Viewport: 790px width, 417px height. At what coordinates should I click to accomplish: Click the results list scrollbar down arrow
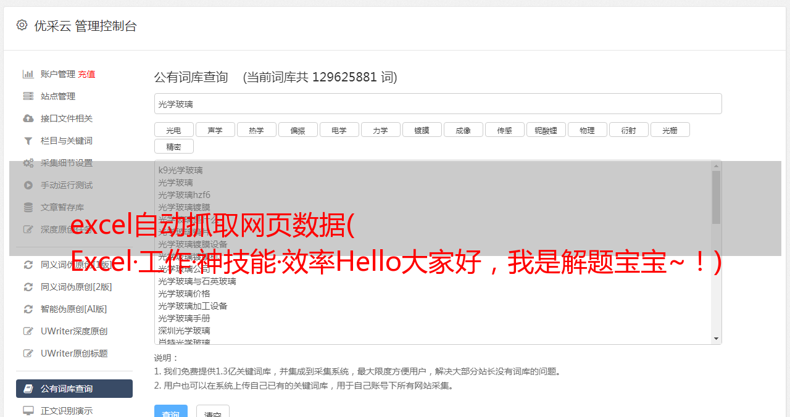(716, 339)
